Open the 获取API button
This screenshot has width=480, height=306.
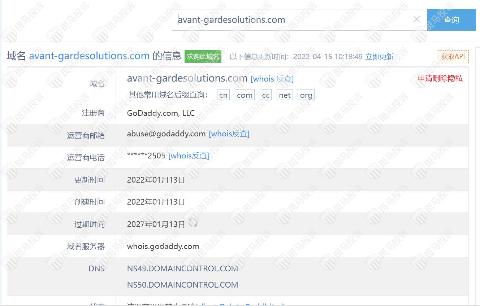[453, 57]
